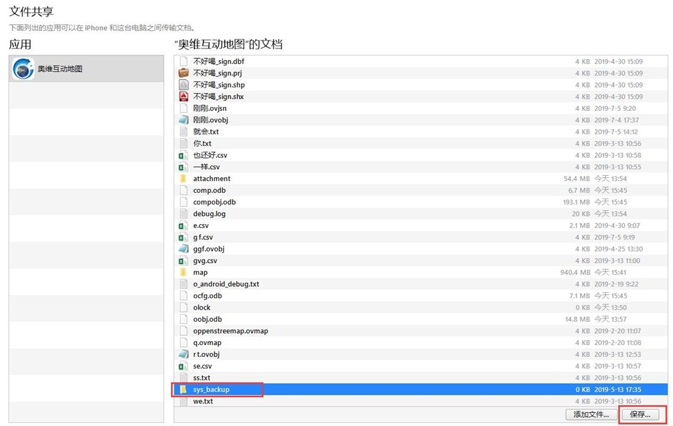
Task: Click the 刚刚.ovobj file icon
Action: point(183,120)
